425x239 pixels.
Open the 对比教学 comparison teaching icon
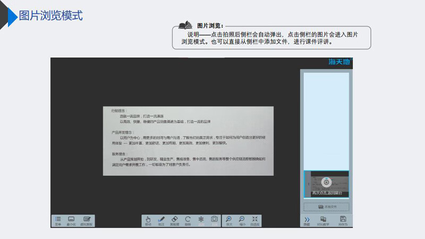point(323,221)
